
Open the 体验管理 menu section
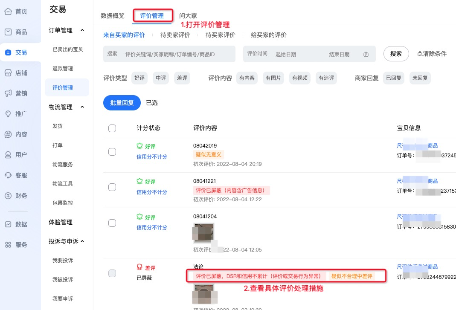click(x=61, y=222)
